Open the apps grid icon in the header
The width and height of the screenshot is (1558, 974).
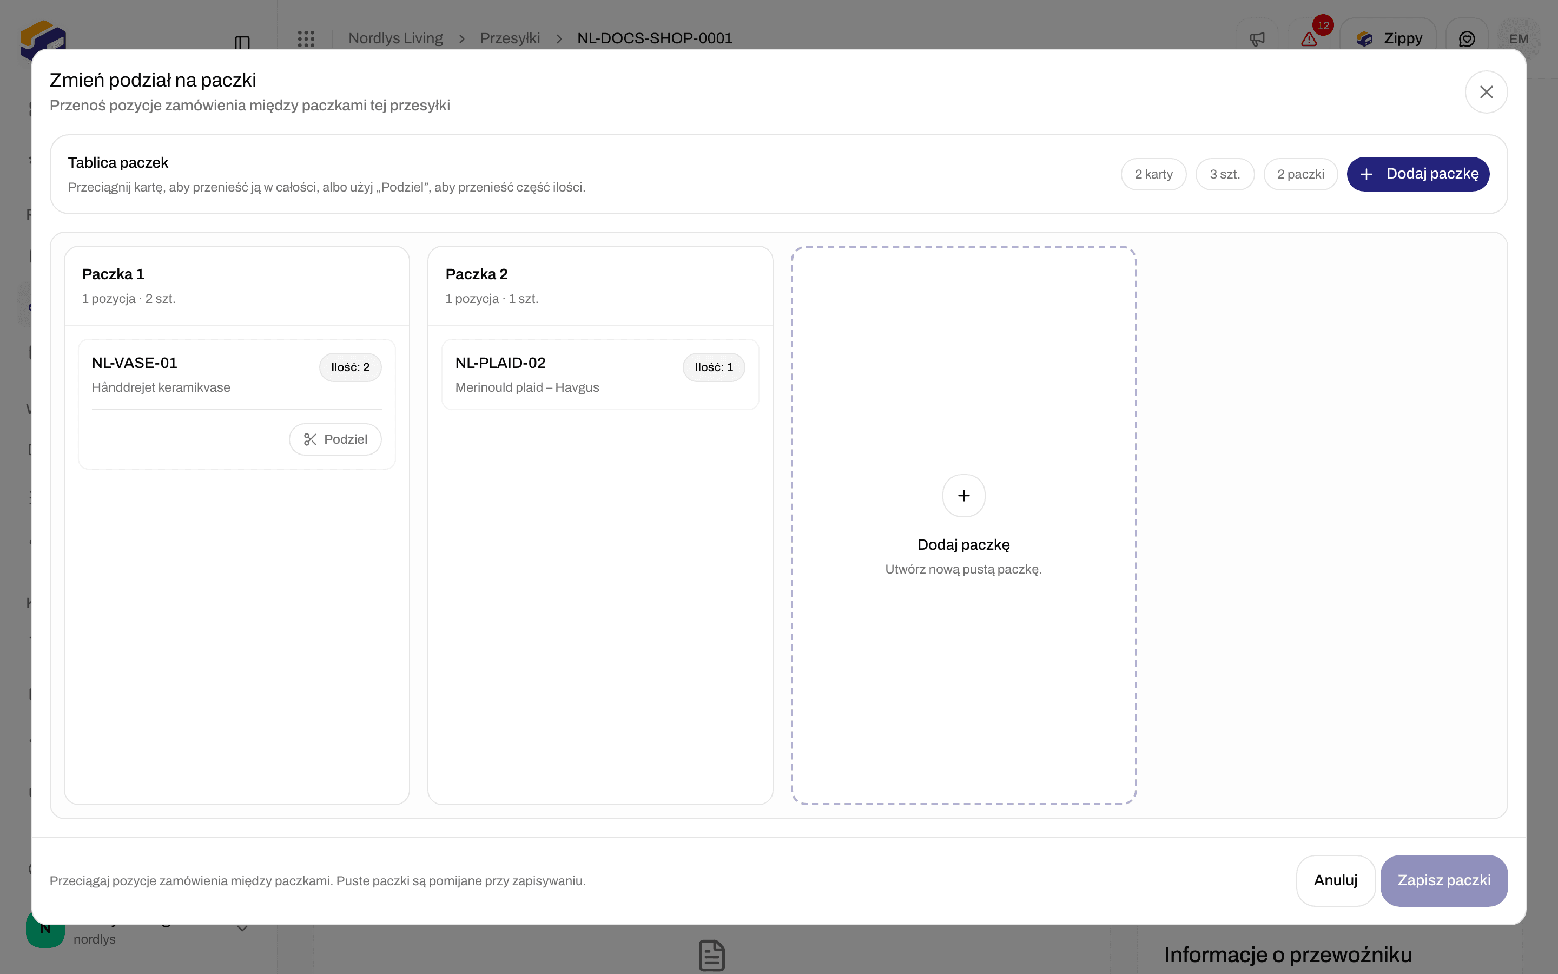tap(306, 38)
